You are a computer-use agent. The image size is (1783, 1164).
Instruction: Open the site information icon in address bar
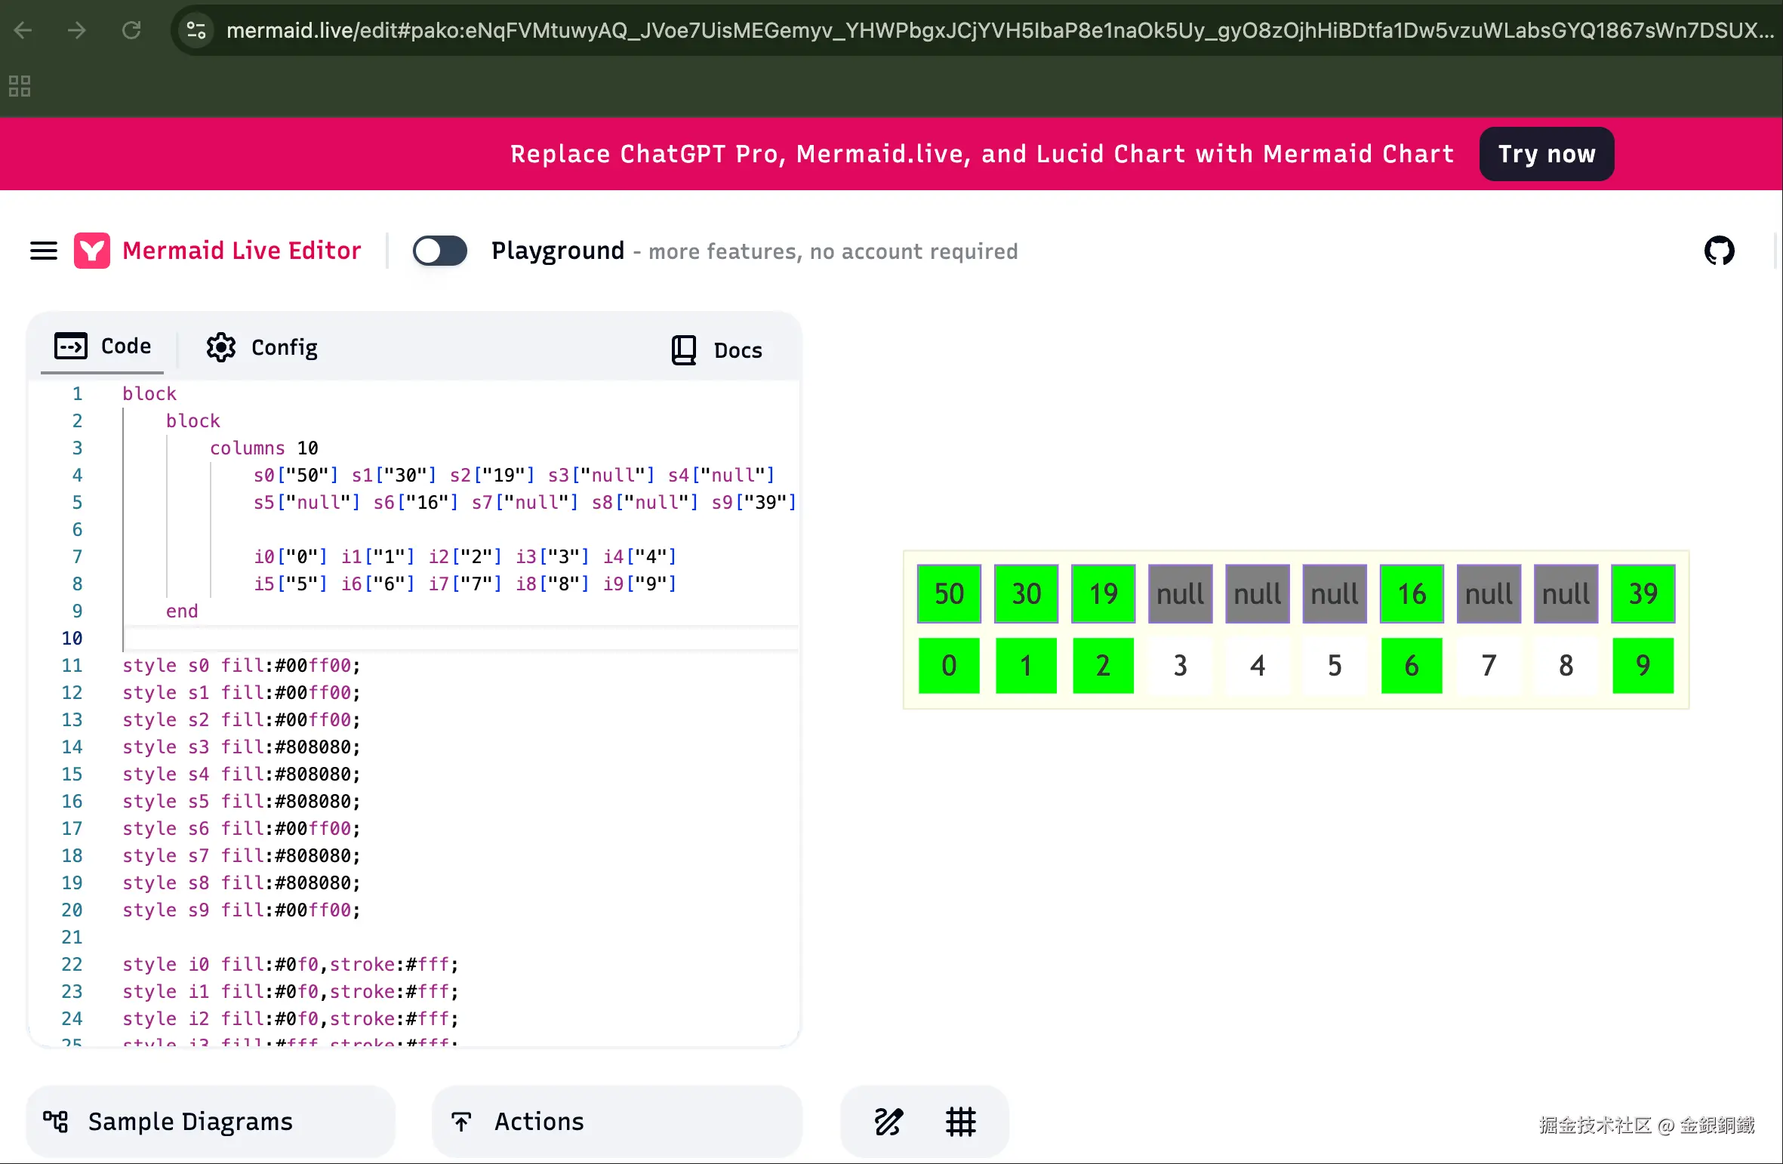196,30
